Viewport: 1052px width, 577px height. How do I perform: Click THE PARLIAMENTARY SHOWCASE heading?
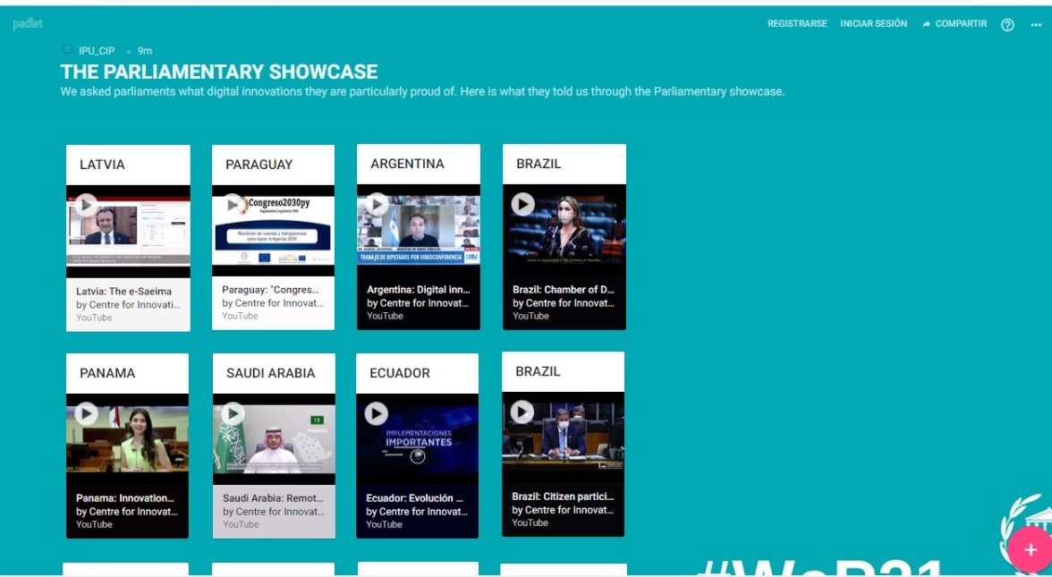click(218, 72)
